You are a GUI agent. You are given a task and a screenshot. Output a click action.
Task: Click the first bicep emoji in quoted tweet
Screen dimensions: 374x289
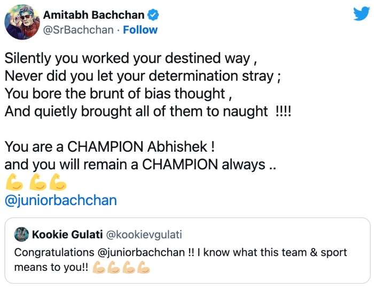[99, 267]
